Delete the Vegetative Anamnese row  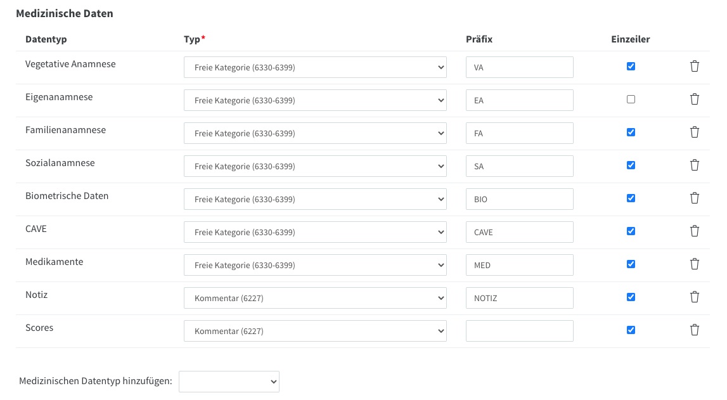pyautogui.click(x=694, y=67)
